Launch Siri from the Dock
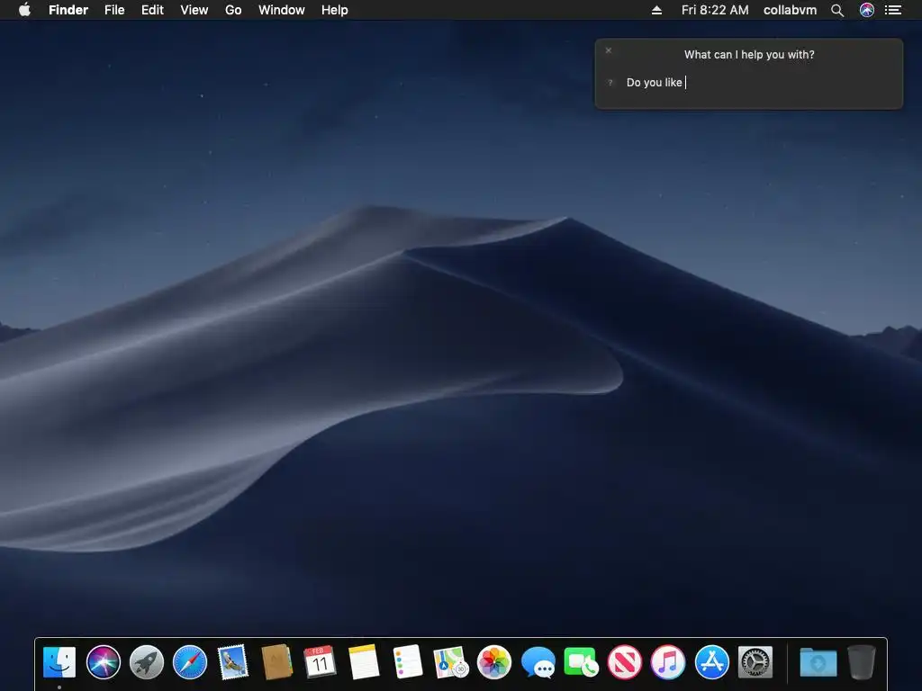 pyautogui.click(x=103, y=662)
